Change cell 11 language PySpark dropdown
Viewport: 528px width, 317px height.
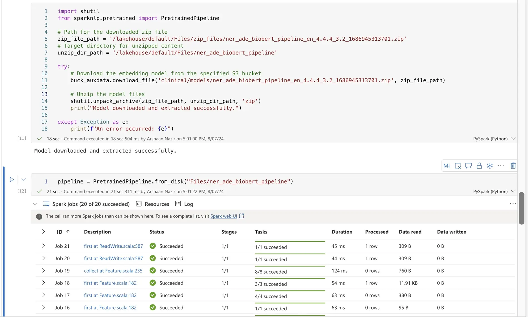click(x=494, y=138)
